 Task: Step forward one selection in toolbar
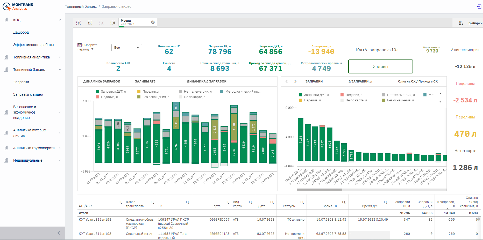point(101,23)
